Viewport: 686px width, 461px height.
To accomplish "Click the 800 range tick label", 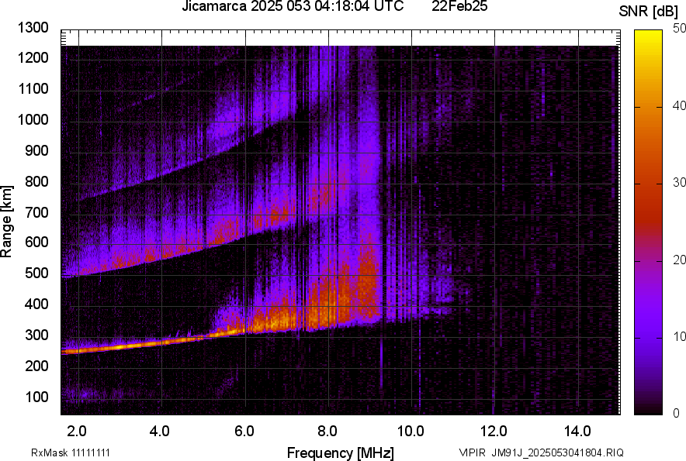I will 36,181.
